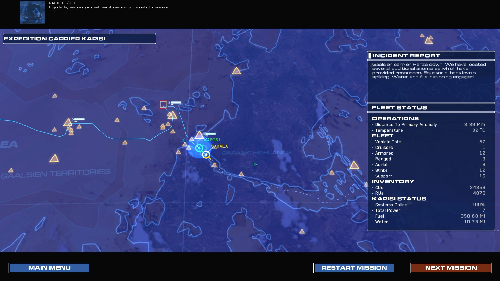Image resolution: width=500 pixels, height=281 pixels.
Task: Click the triangle marker near the top map edge
Action: click(236, 71)
